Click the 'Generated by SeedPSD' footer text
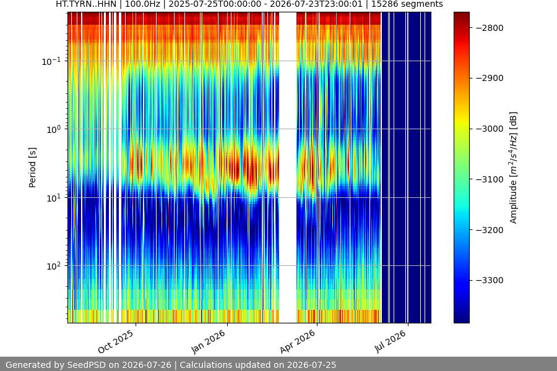The width and height of the screenshot is (557, 371). pos(171,365)
